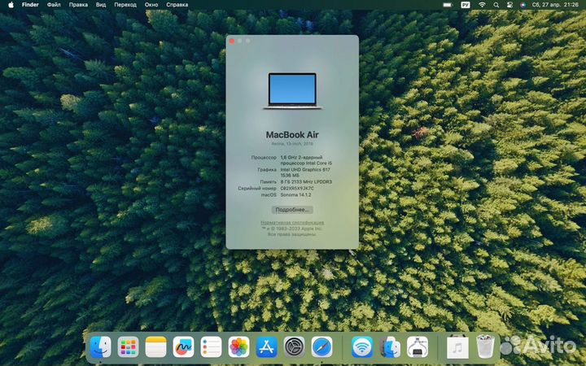Open the Окно menu
586x366 pixels.
click(x=151, y=5)
